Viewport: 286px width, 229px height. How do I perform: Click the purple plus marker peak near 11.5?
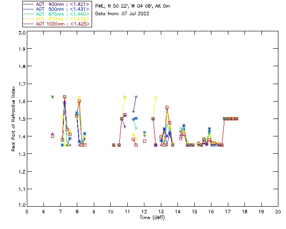pyautogui.click(x=136, y=97)
